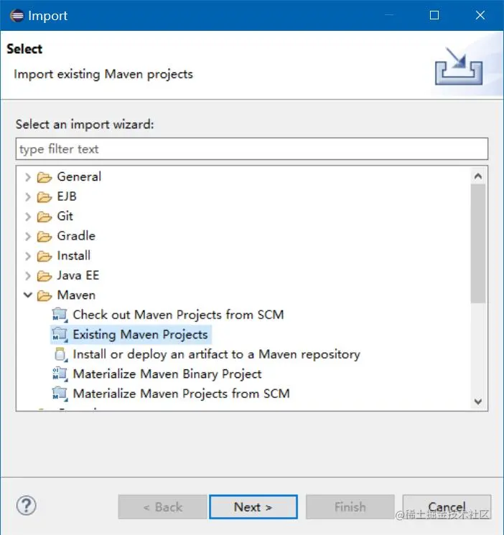Click the disabled Finish button
The height and width of the screenshot is (535, 504).
coord(350,507)
